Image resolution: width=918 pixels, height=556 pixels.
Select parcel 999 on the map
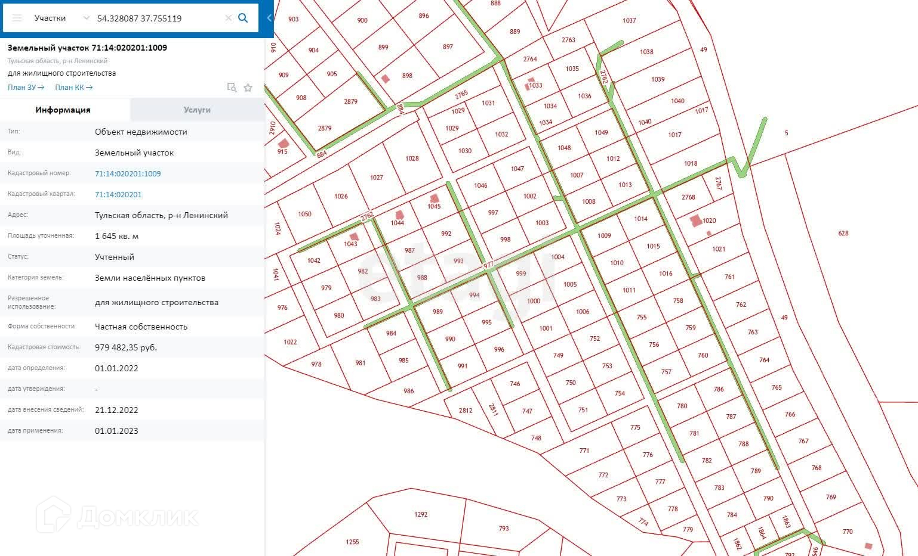[521, 274]
